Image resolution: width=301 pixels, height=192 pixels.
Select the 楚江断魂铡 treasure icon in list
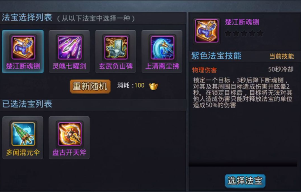[x=23, y=48]
